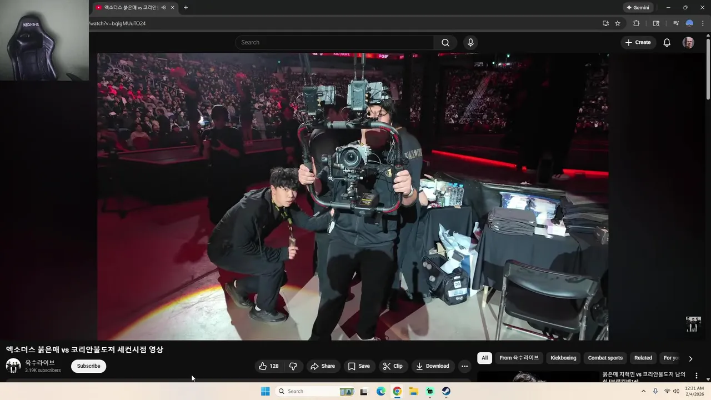Install-app icon in the address bar
Image resolution: width=711 pixels, height=400 pixels.
[x=605, y=23]
